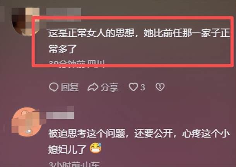Tap the reply speech bubble icon
Screen dimensions: 236x167
tap(53, 87)
